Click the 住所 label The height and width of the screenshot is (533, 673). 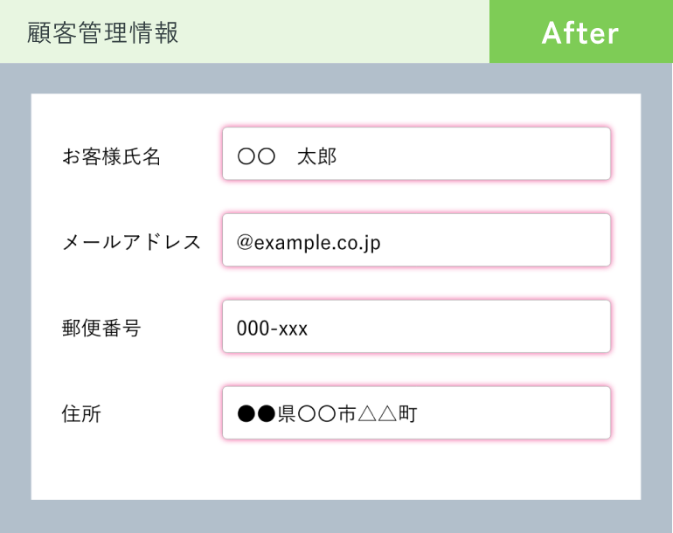pyautogui.click(x=81, y=414)
